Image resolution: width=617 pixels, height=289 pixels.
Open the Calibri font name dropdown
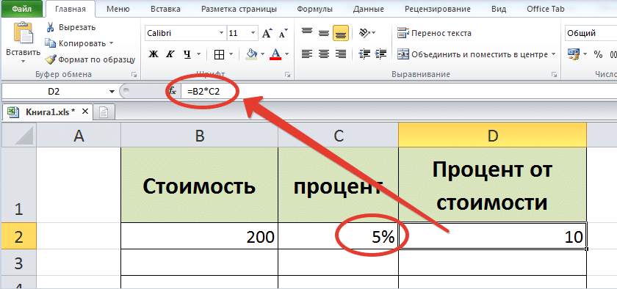222,34
